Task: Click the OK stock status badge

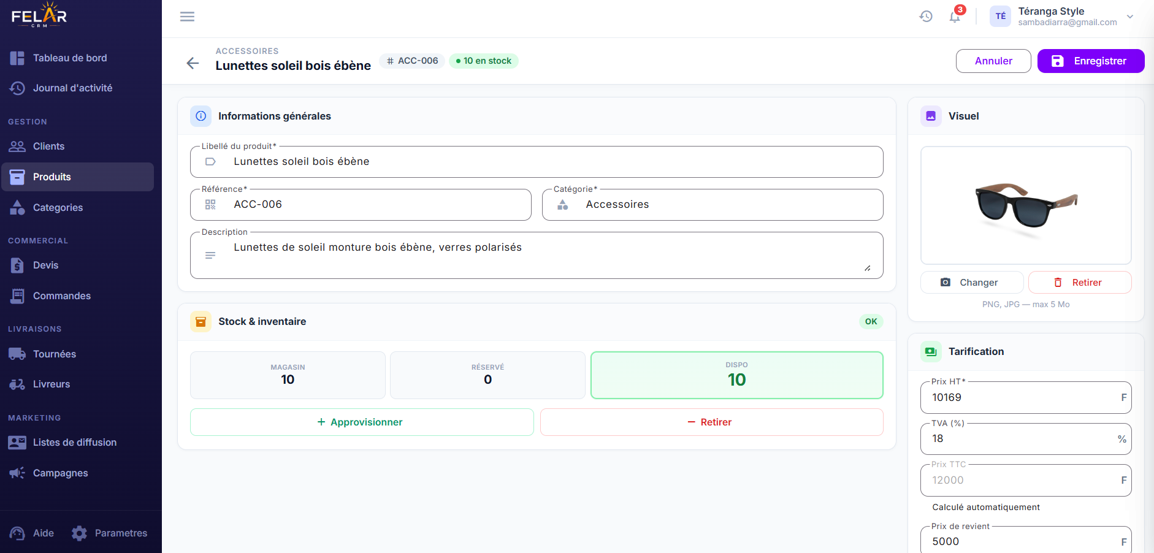Action: 871,321
